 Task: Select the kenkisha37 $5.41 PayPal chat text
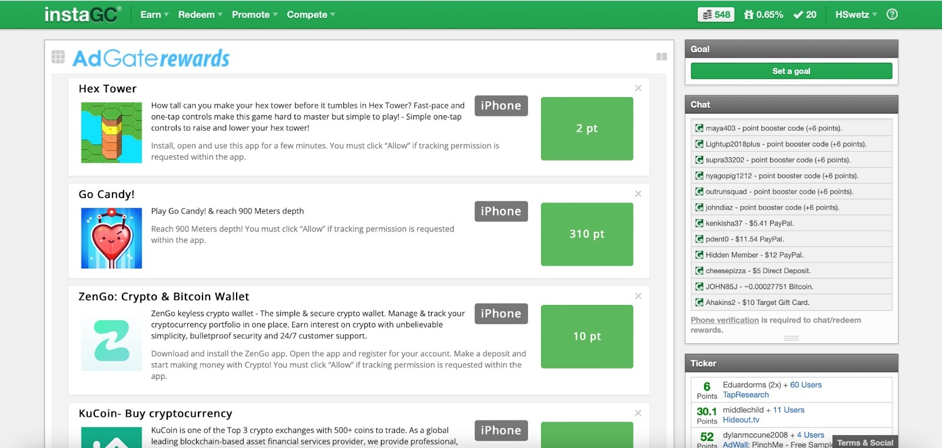750,224
